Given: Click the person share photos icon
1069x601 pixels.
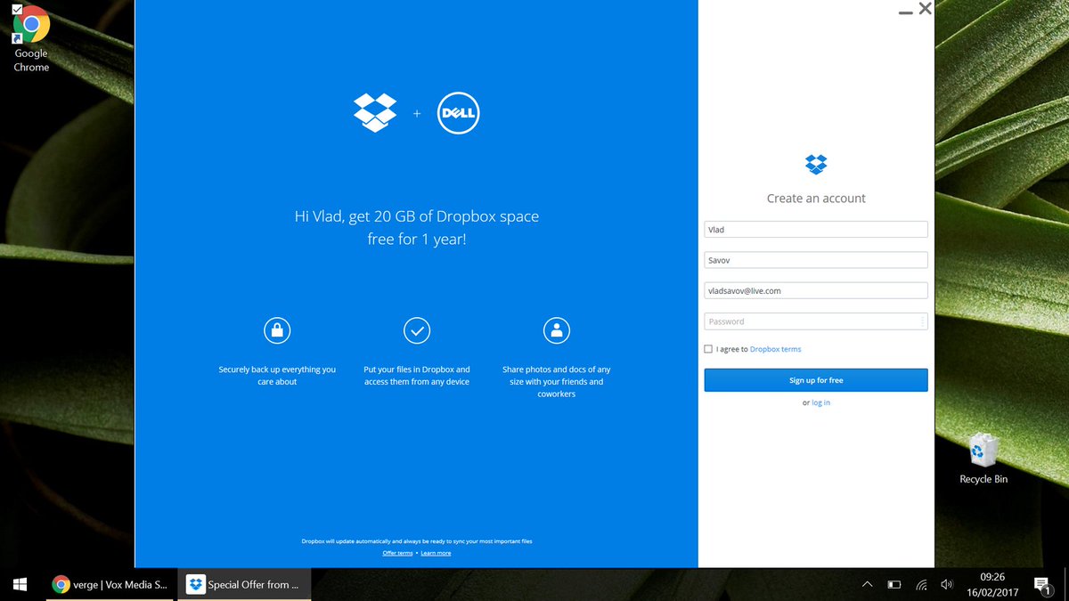Looking at the screenshot, I should click(557, 330).
